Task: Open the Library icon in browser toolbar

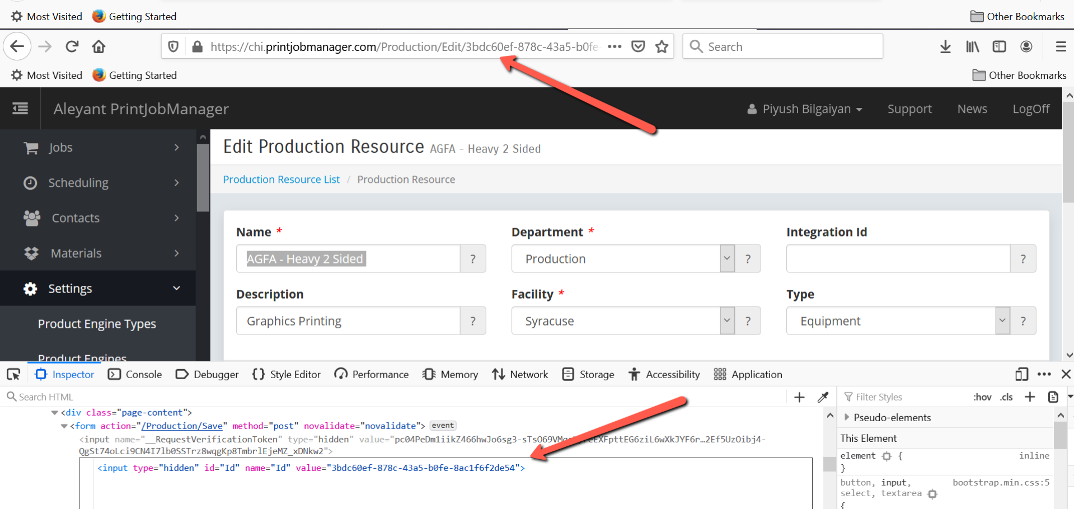Action: coord(973,46)
